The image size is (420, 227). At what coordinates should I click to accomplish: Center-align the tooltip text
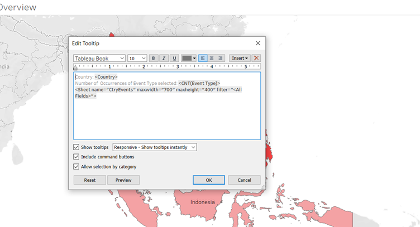point(212,58)
